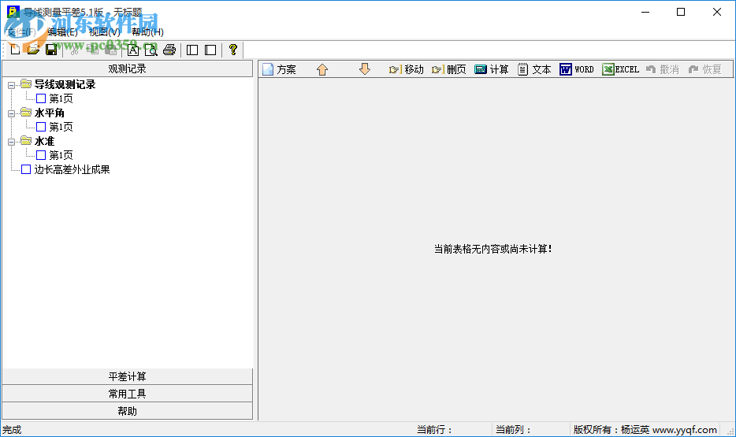
Task: Check 第1页 under 导线观测记录
Action: 41,98
